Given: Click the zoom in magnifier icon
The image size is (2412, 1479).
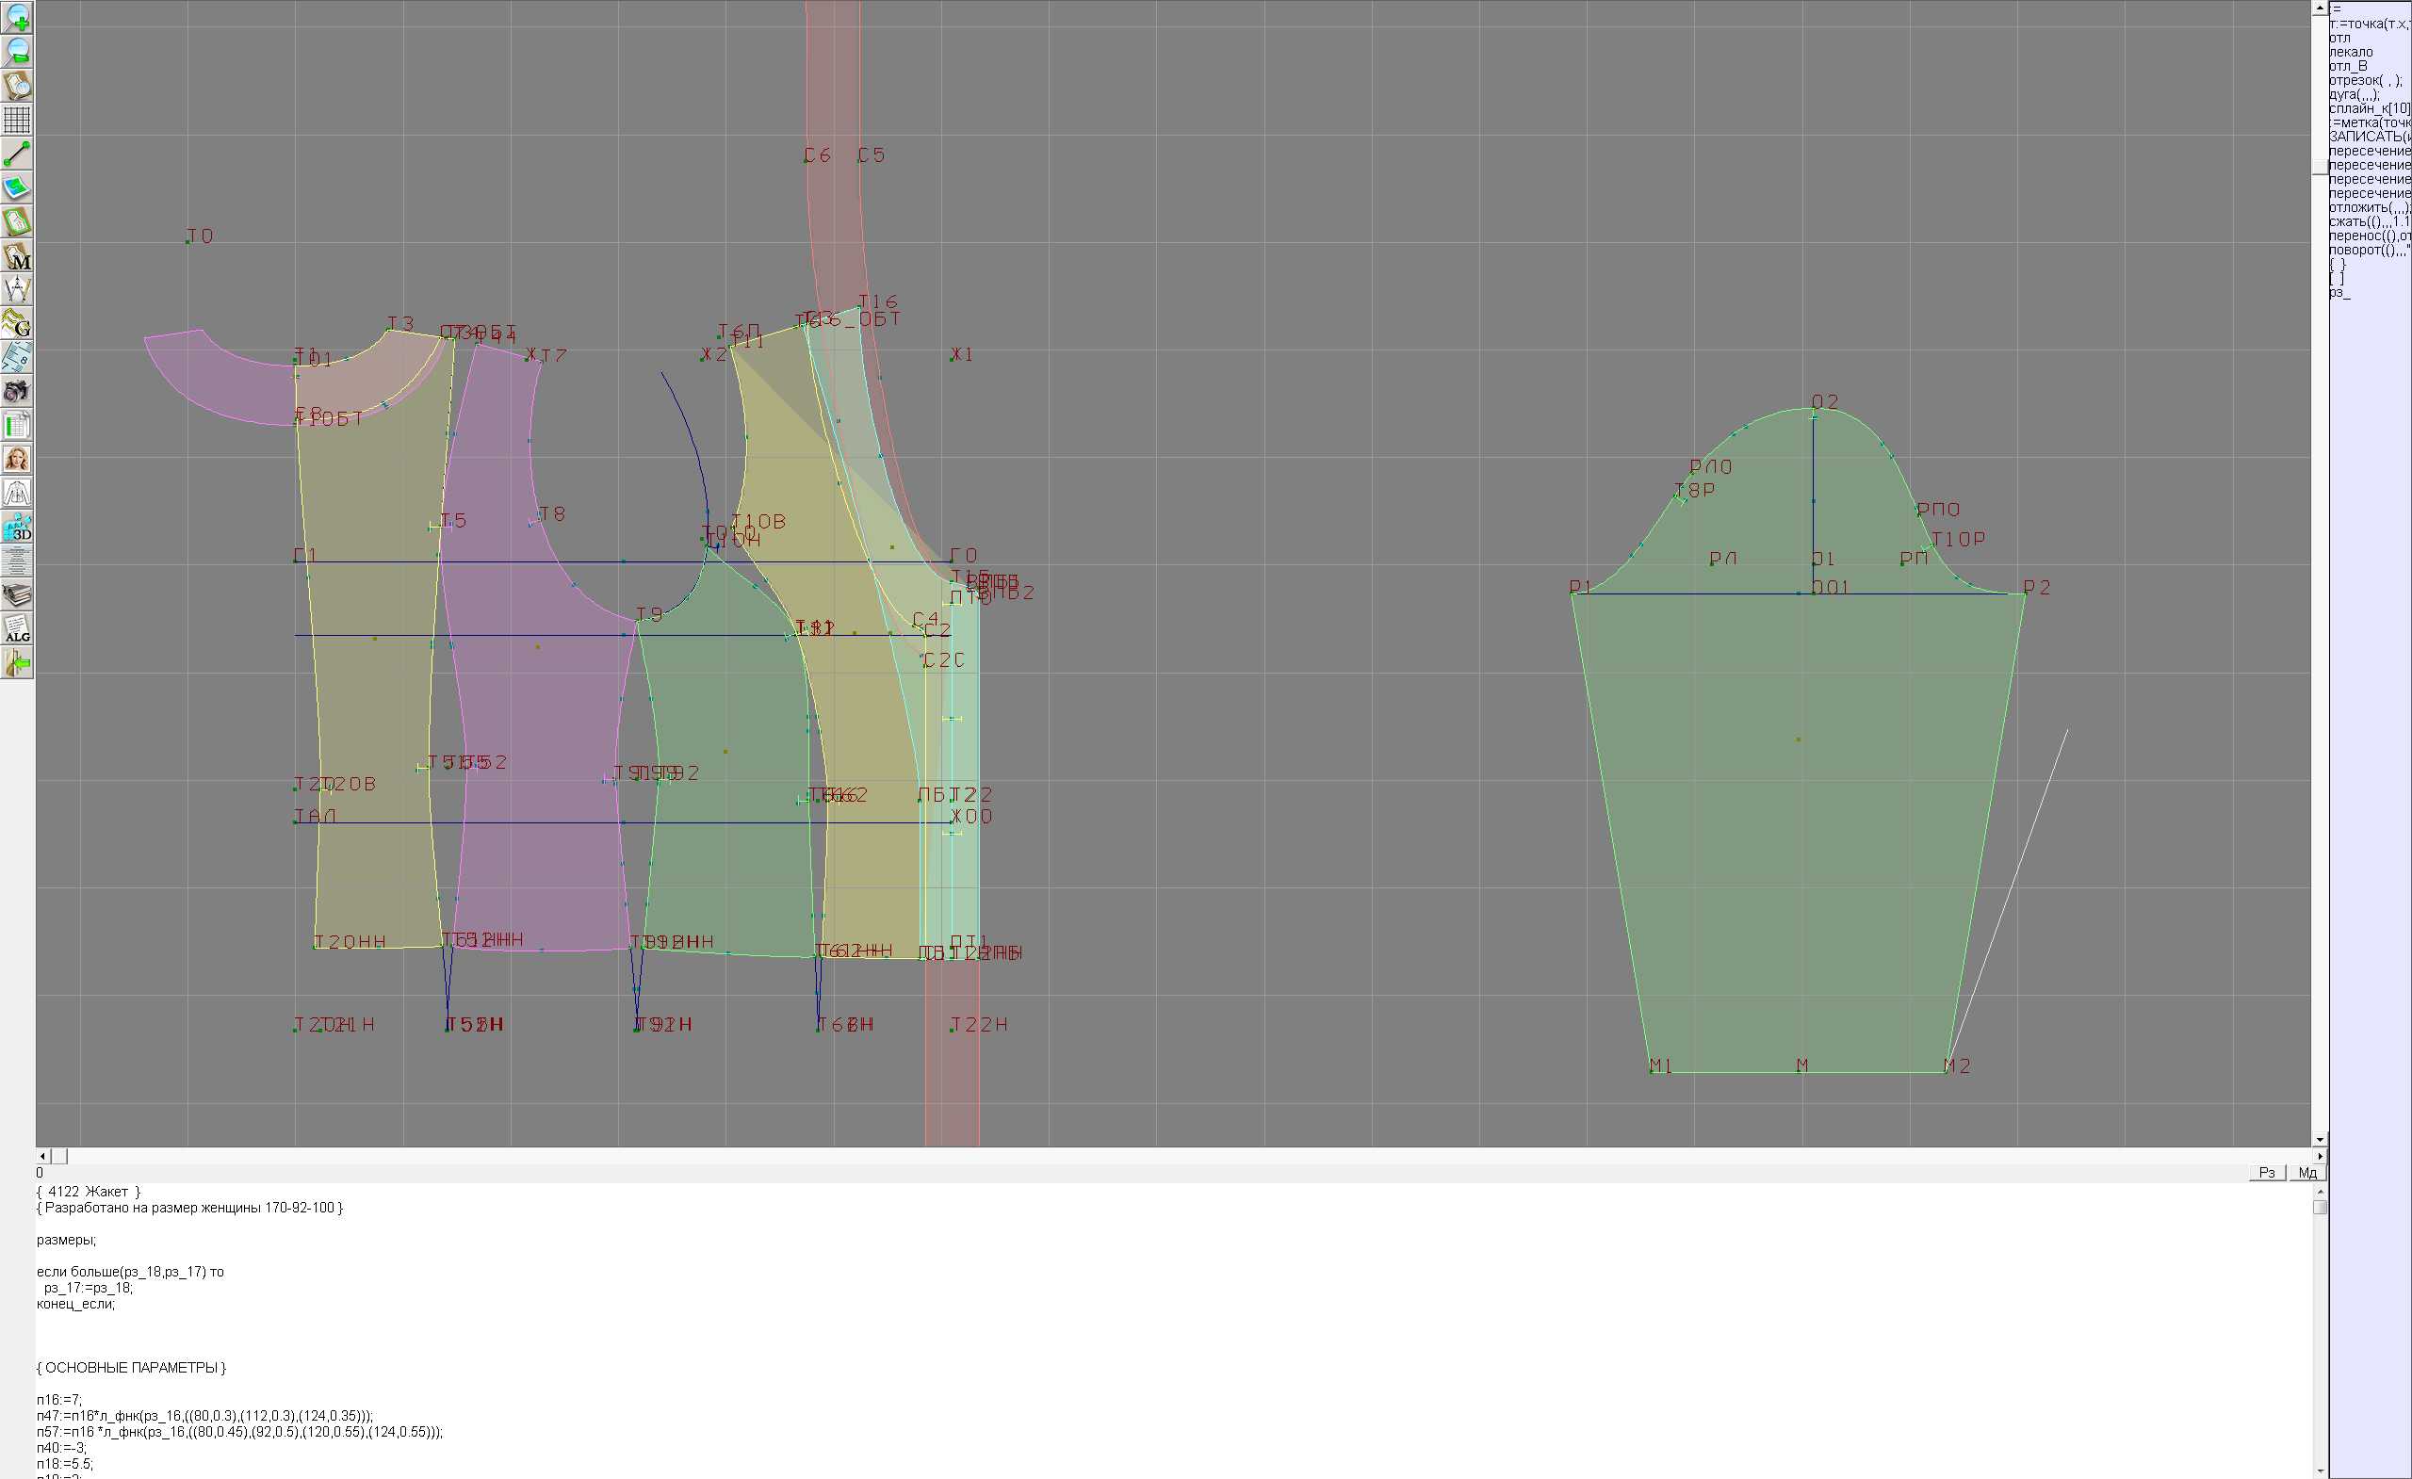Looking at the screenshot, I should (17, 17).
